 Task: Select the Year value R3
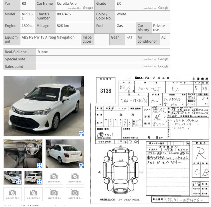pos(24,3)
